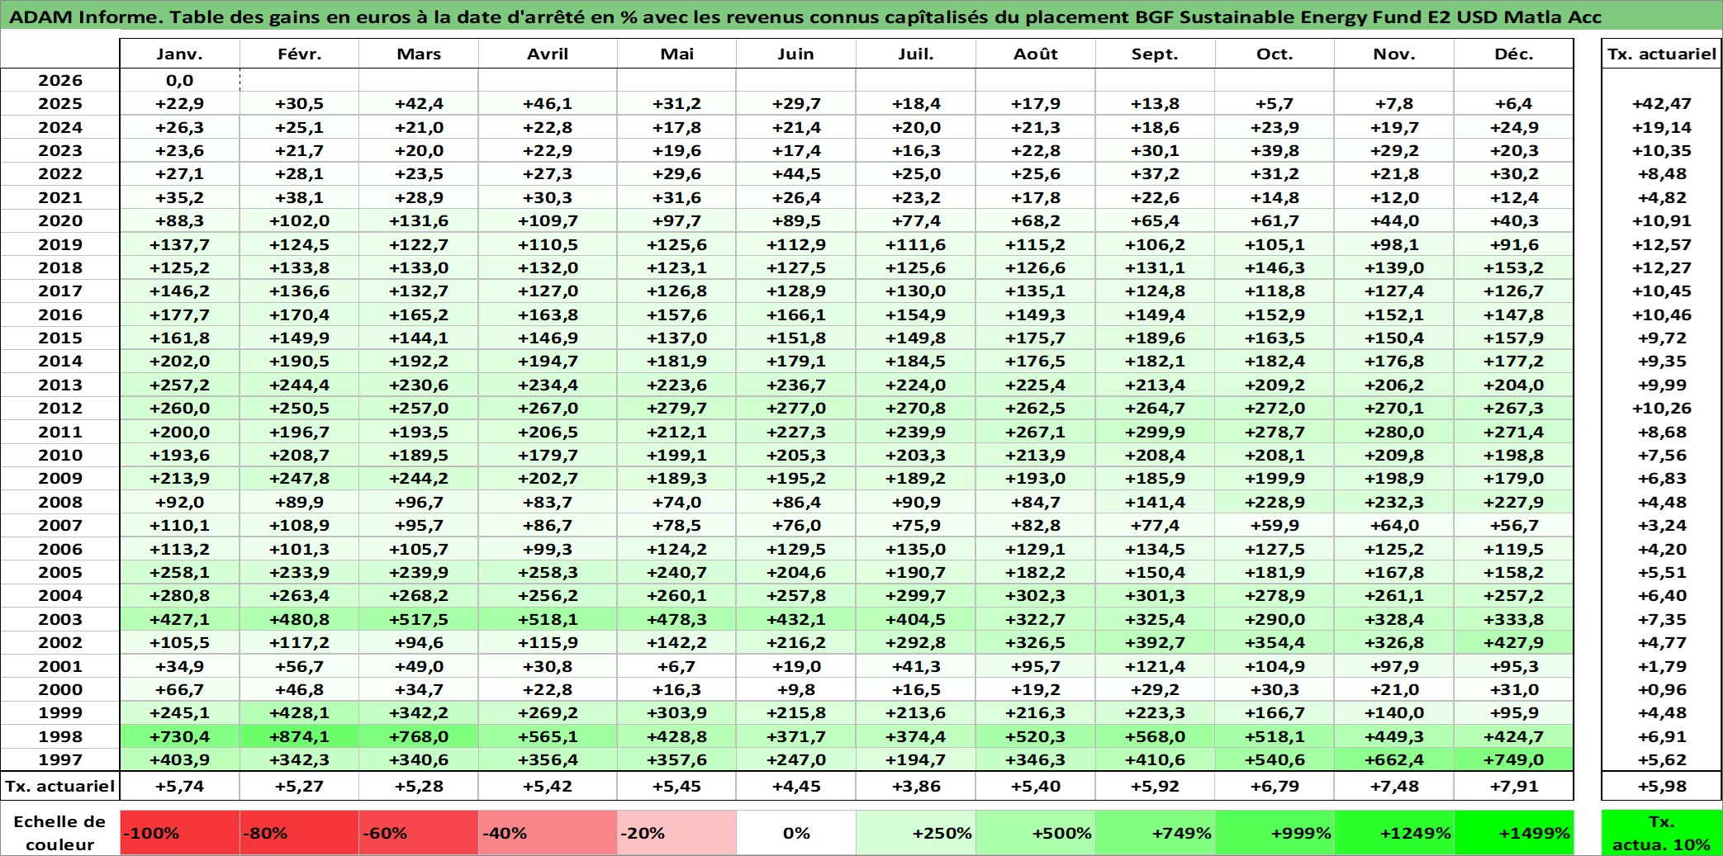Select the +874,1 cell in 1998
The image size is (1723, 856).
pyautogui.click(x=299, y=736)
